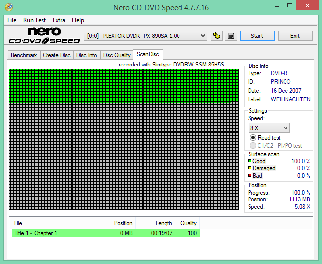
Task: Click the Nero app icon in title bar
Action: click(9, 7)
